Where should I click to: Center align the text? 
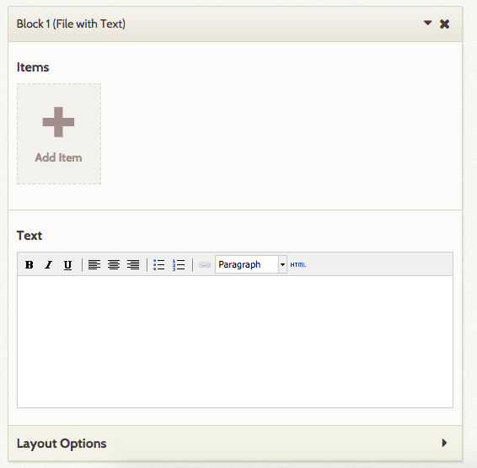[x=114, y=264]
